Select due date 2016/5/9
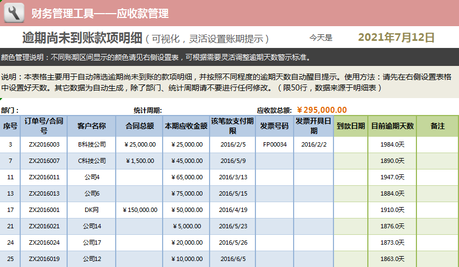This screenshot has width=459, height=267. pyautogui.click(x=233, y=161)
